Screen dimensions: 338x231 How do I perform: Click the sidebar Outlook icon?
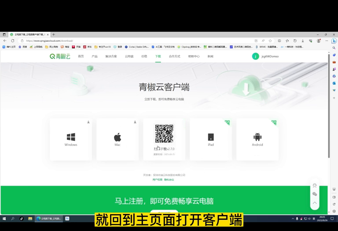click(x=334, y=83)
